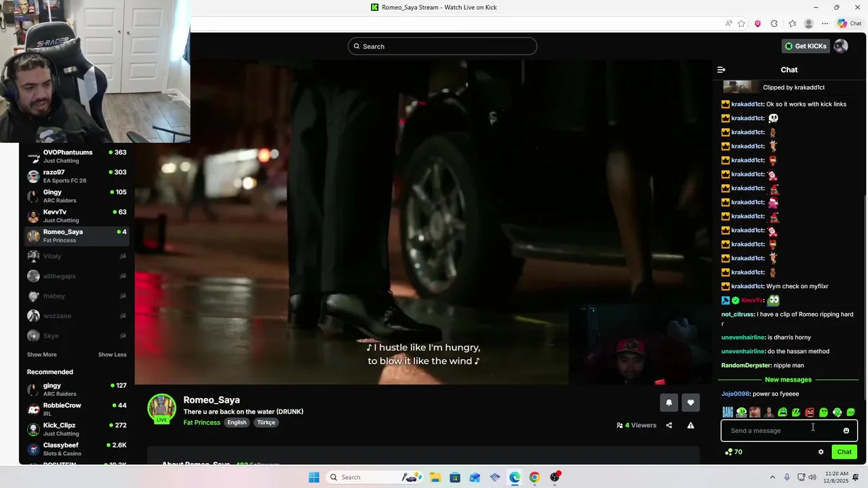Pick the crying green emote
The image size is (868, 488).
click(x=783, y=412)
